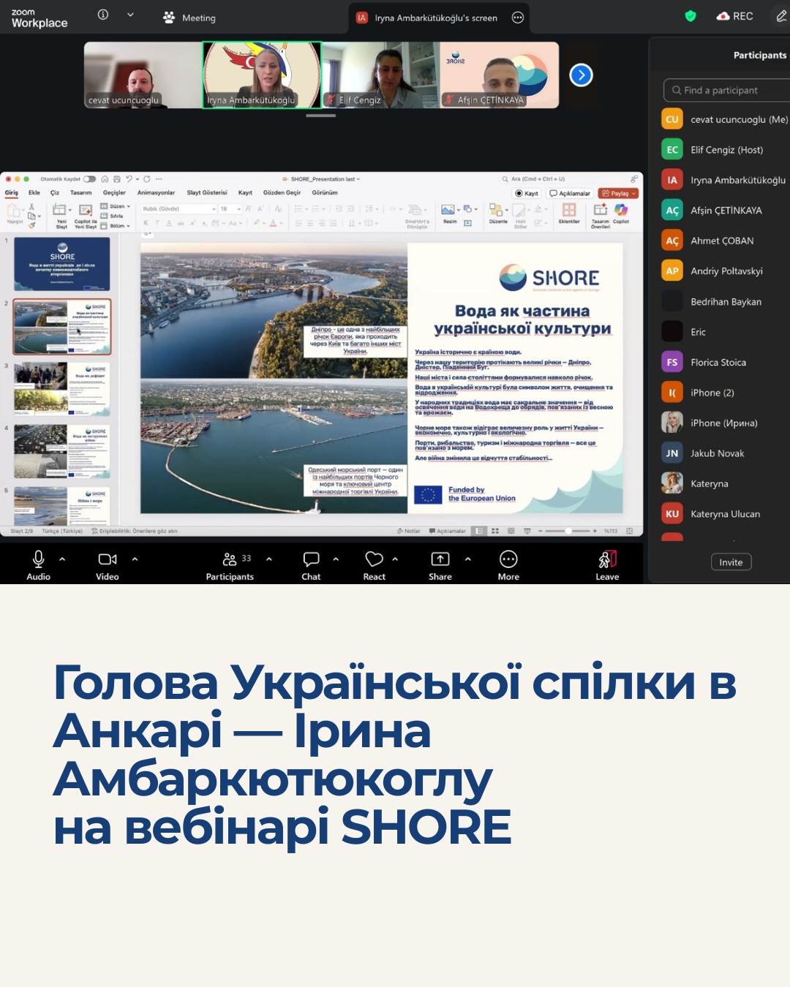Toggle microphone with the Audio button
This screenshot has height=987, width=790.
pyautogui.click(x=38, y=560)
